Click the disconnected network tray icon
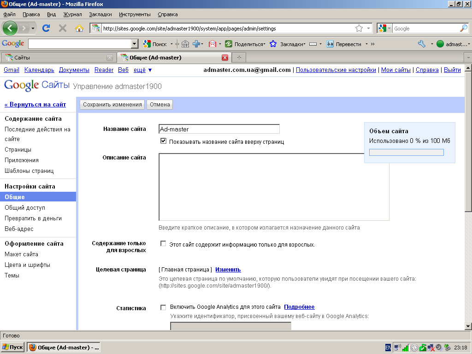The width and height of the screenshot is (472, 354). click(431, 348)
